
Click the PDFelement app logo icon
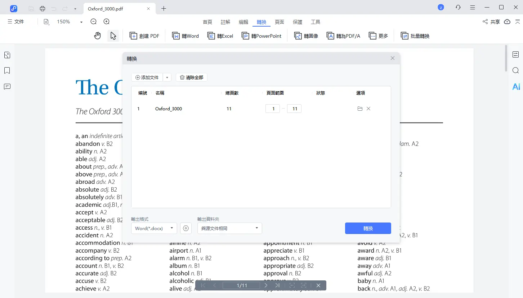[x=14, y=8]
